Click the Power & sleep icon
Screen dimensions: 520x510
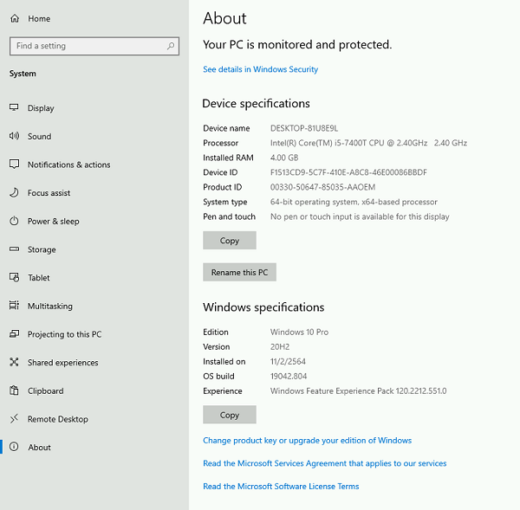pos(14,221)
